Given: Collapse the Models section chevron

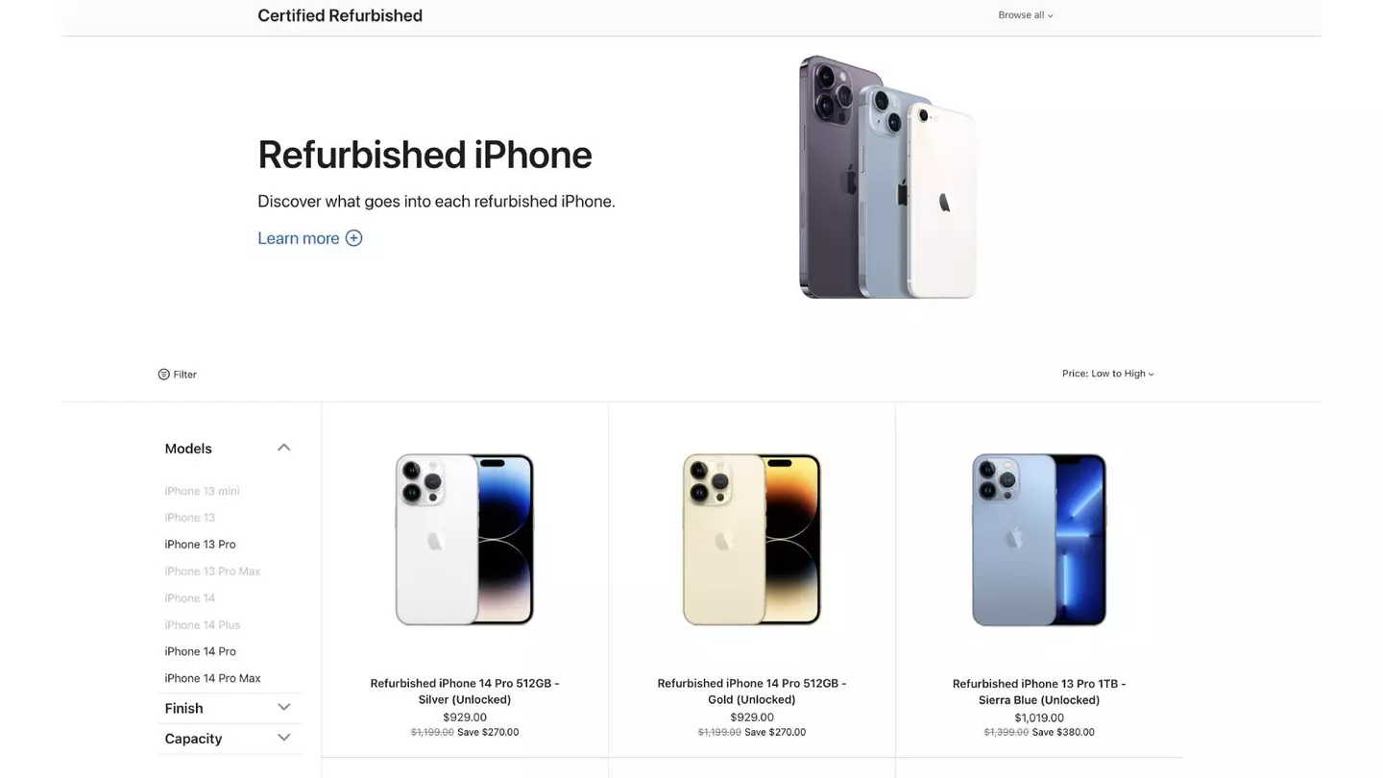Looking at the screenshot, I should pos(283,448).
